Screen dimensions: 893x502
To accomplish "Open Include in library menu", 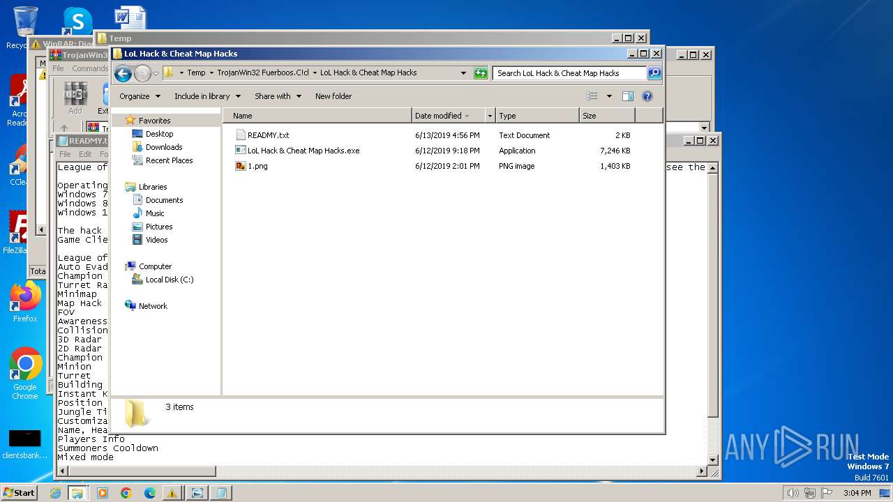I will (207, 96).
